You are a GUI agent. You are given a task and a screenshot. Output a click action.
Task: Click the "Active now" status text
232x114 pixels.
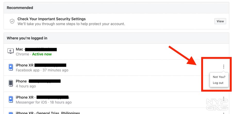(x=42, y=54)
